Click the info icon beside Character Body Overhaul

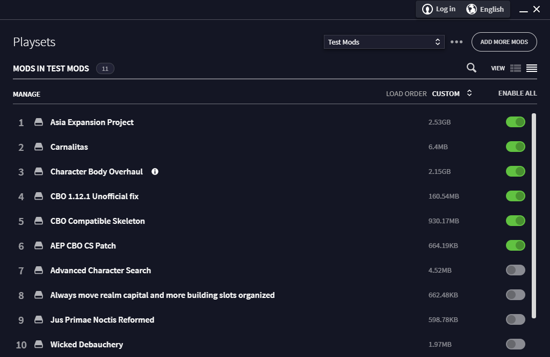click(155, 172)
